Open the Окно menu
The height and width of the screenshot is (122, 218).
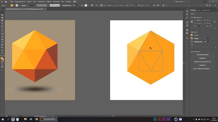(x=63, y=2)
